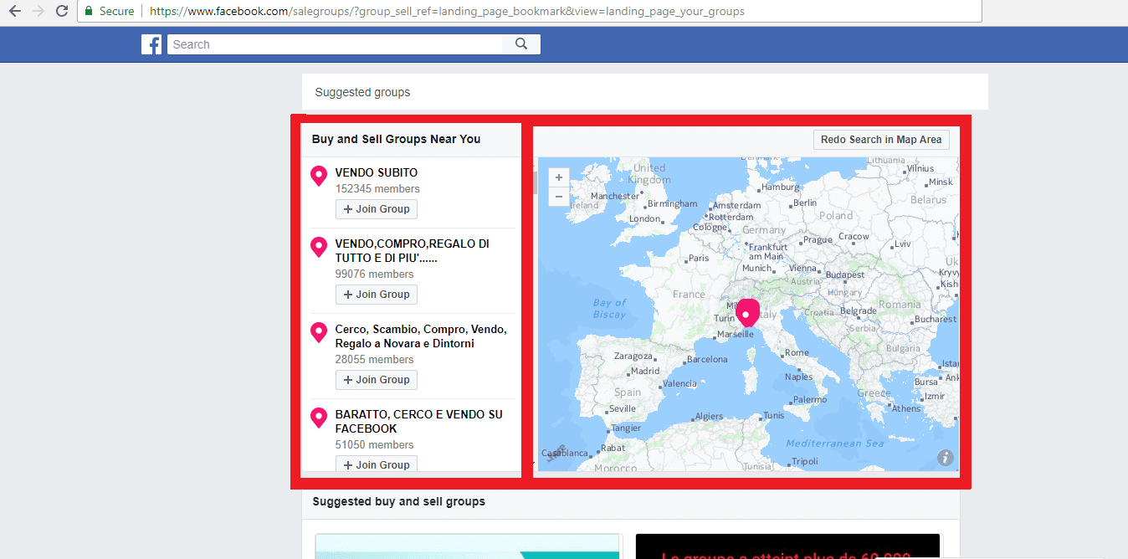The image size is (1128, 559).
Task: Click location pin beside VENDO SUBITO
Action: coord(319,176)
